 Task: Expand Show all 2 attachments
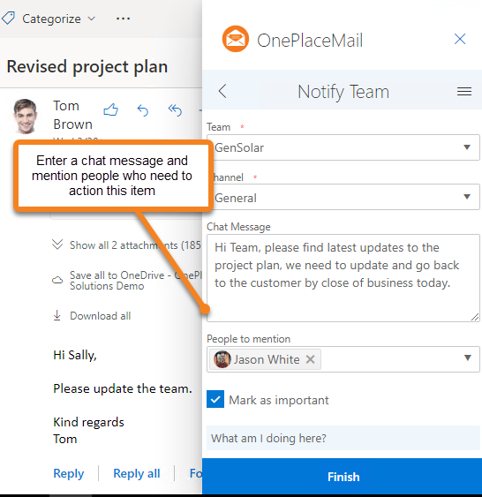pos(126,245)
